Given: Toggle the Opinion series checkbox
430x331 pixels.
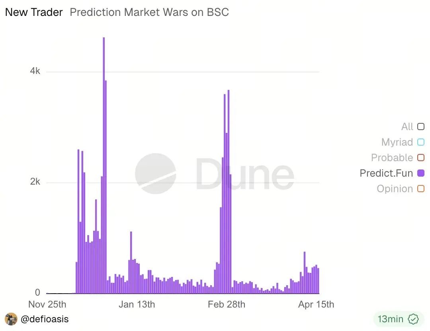Looking at the screenshot, I should 420,189.
